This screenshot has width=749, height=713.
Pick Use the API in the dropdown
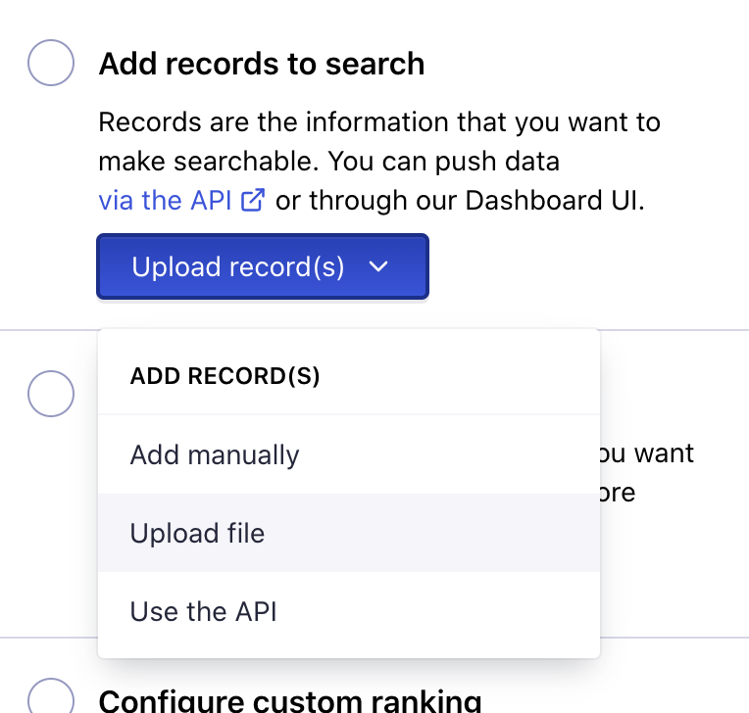[x=203, y=611]
